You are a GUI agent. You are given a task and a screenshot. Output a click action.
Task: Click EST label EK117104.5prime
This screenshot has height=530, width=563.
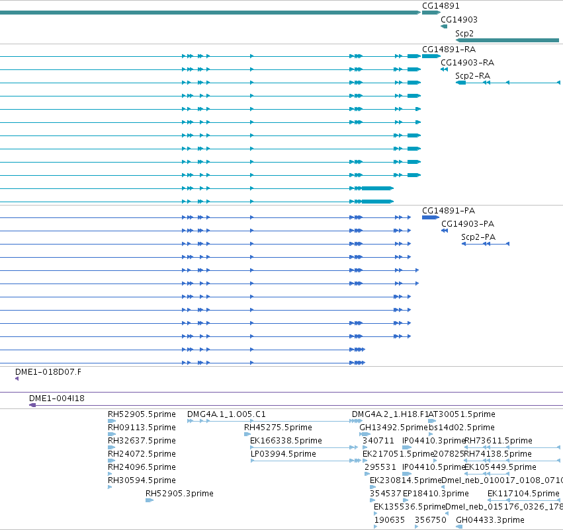[x=523, y=494]
